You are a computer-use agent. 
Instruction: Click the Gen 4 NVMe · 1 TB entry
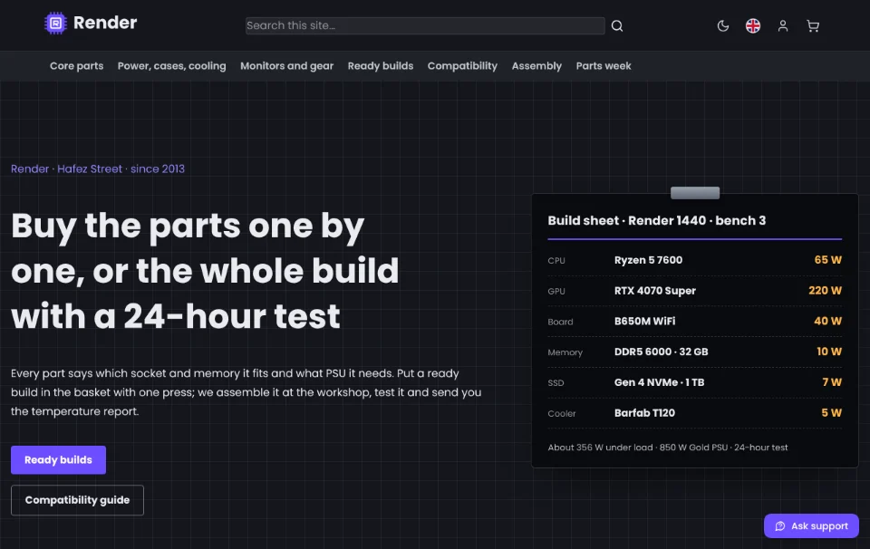click(659, 382)
